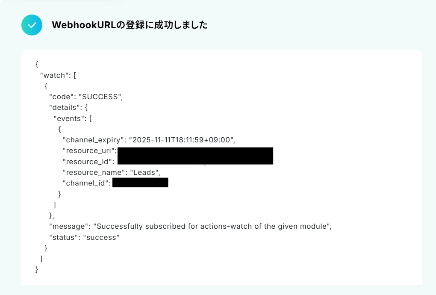Click the redacted resource_uri value block

195,152
